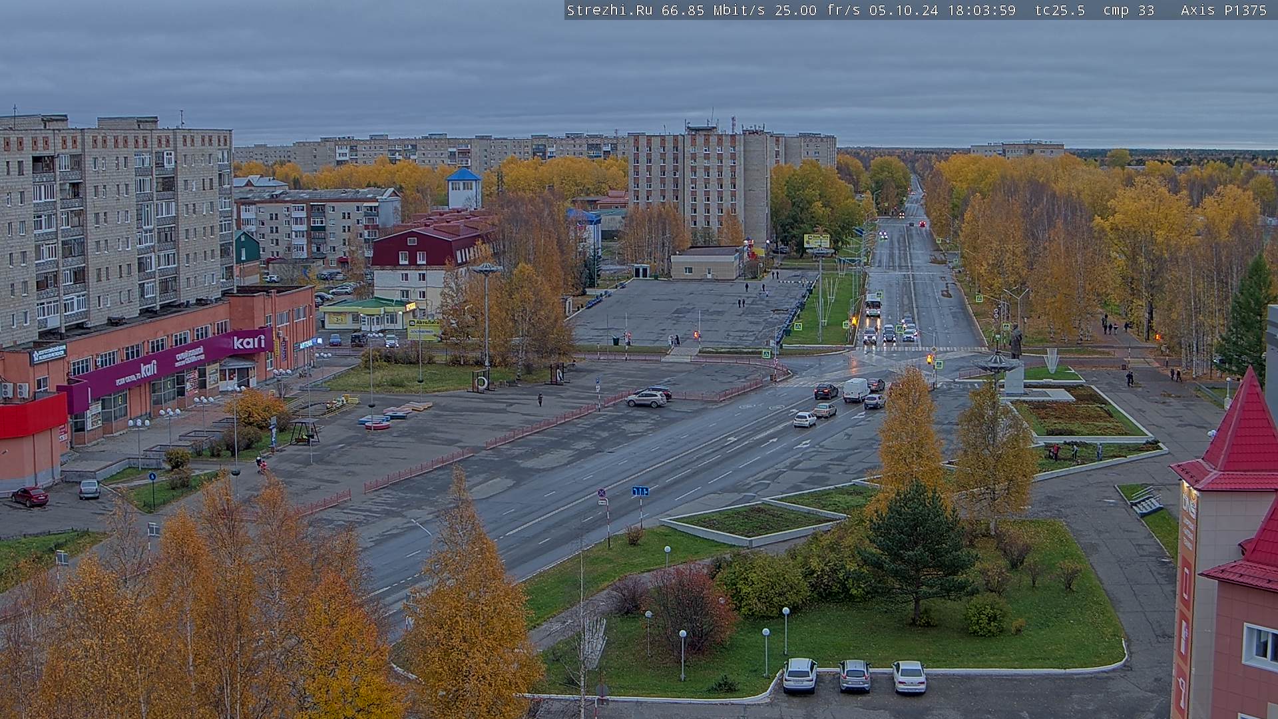This screenshot has width=1278, height=719.
Task: Click the "cmp 33" compression value
Action: coord(1129,10)
